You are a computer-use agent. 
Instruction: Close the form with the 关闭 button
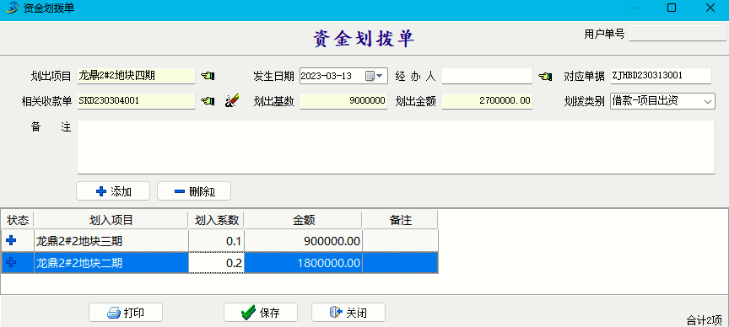click(348, 313)
